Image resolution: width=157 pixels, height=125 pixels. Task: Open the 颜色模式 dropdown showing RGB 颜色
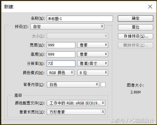[x=60, y=73]
